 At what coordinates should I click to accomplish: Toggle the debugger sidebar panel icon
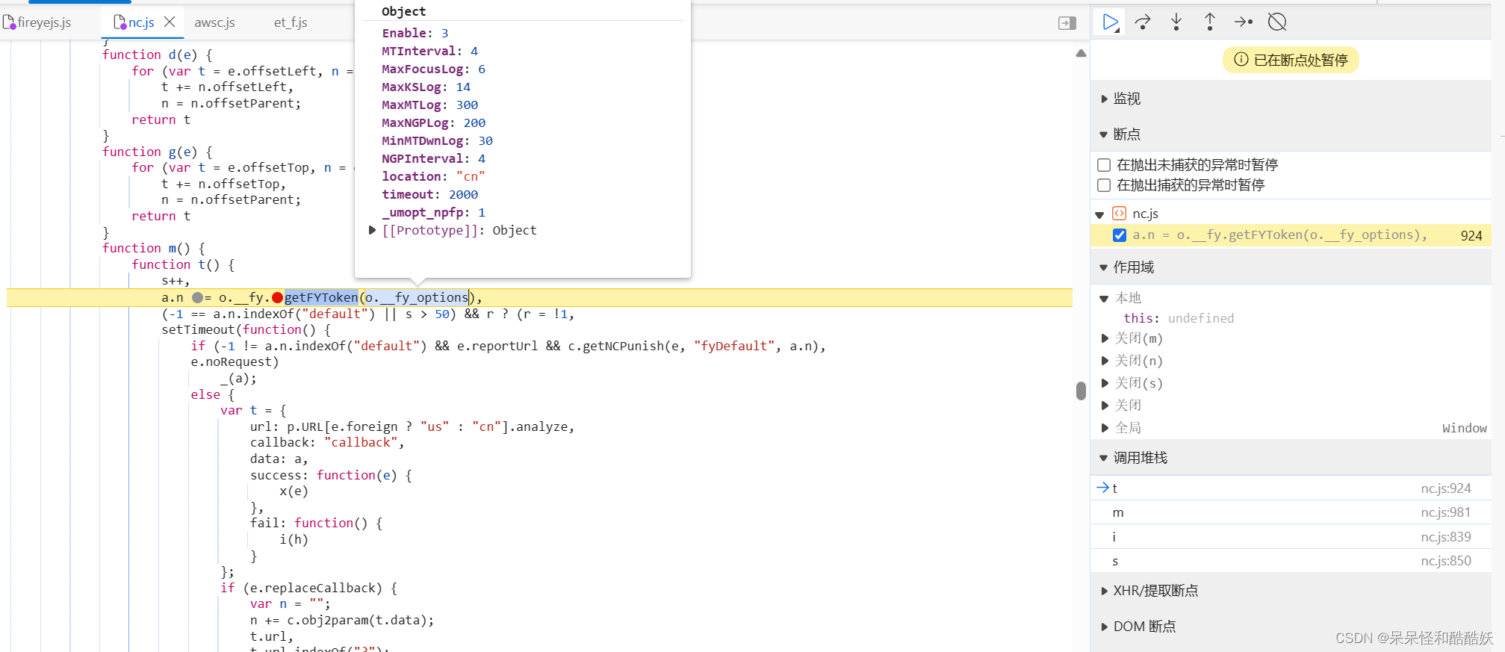1067,23
